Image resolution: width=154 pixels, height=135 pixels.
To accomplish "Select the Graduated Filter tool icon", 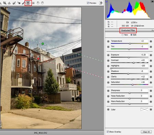I will 28,3.
